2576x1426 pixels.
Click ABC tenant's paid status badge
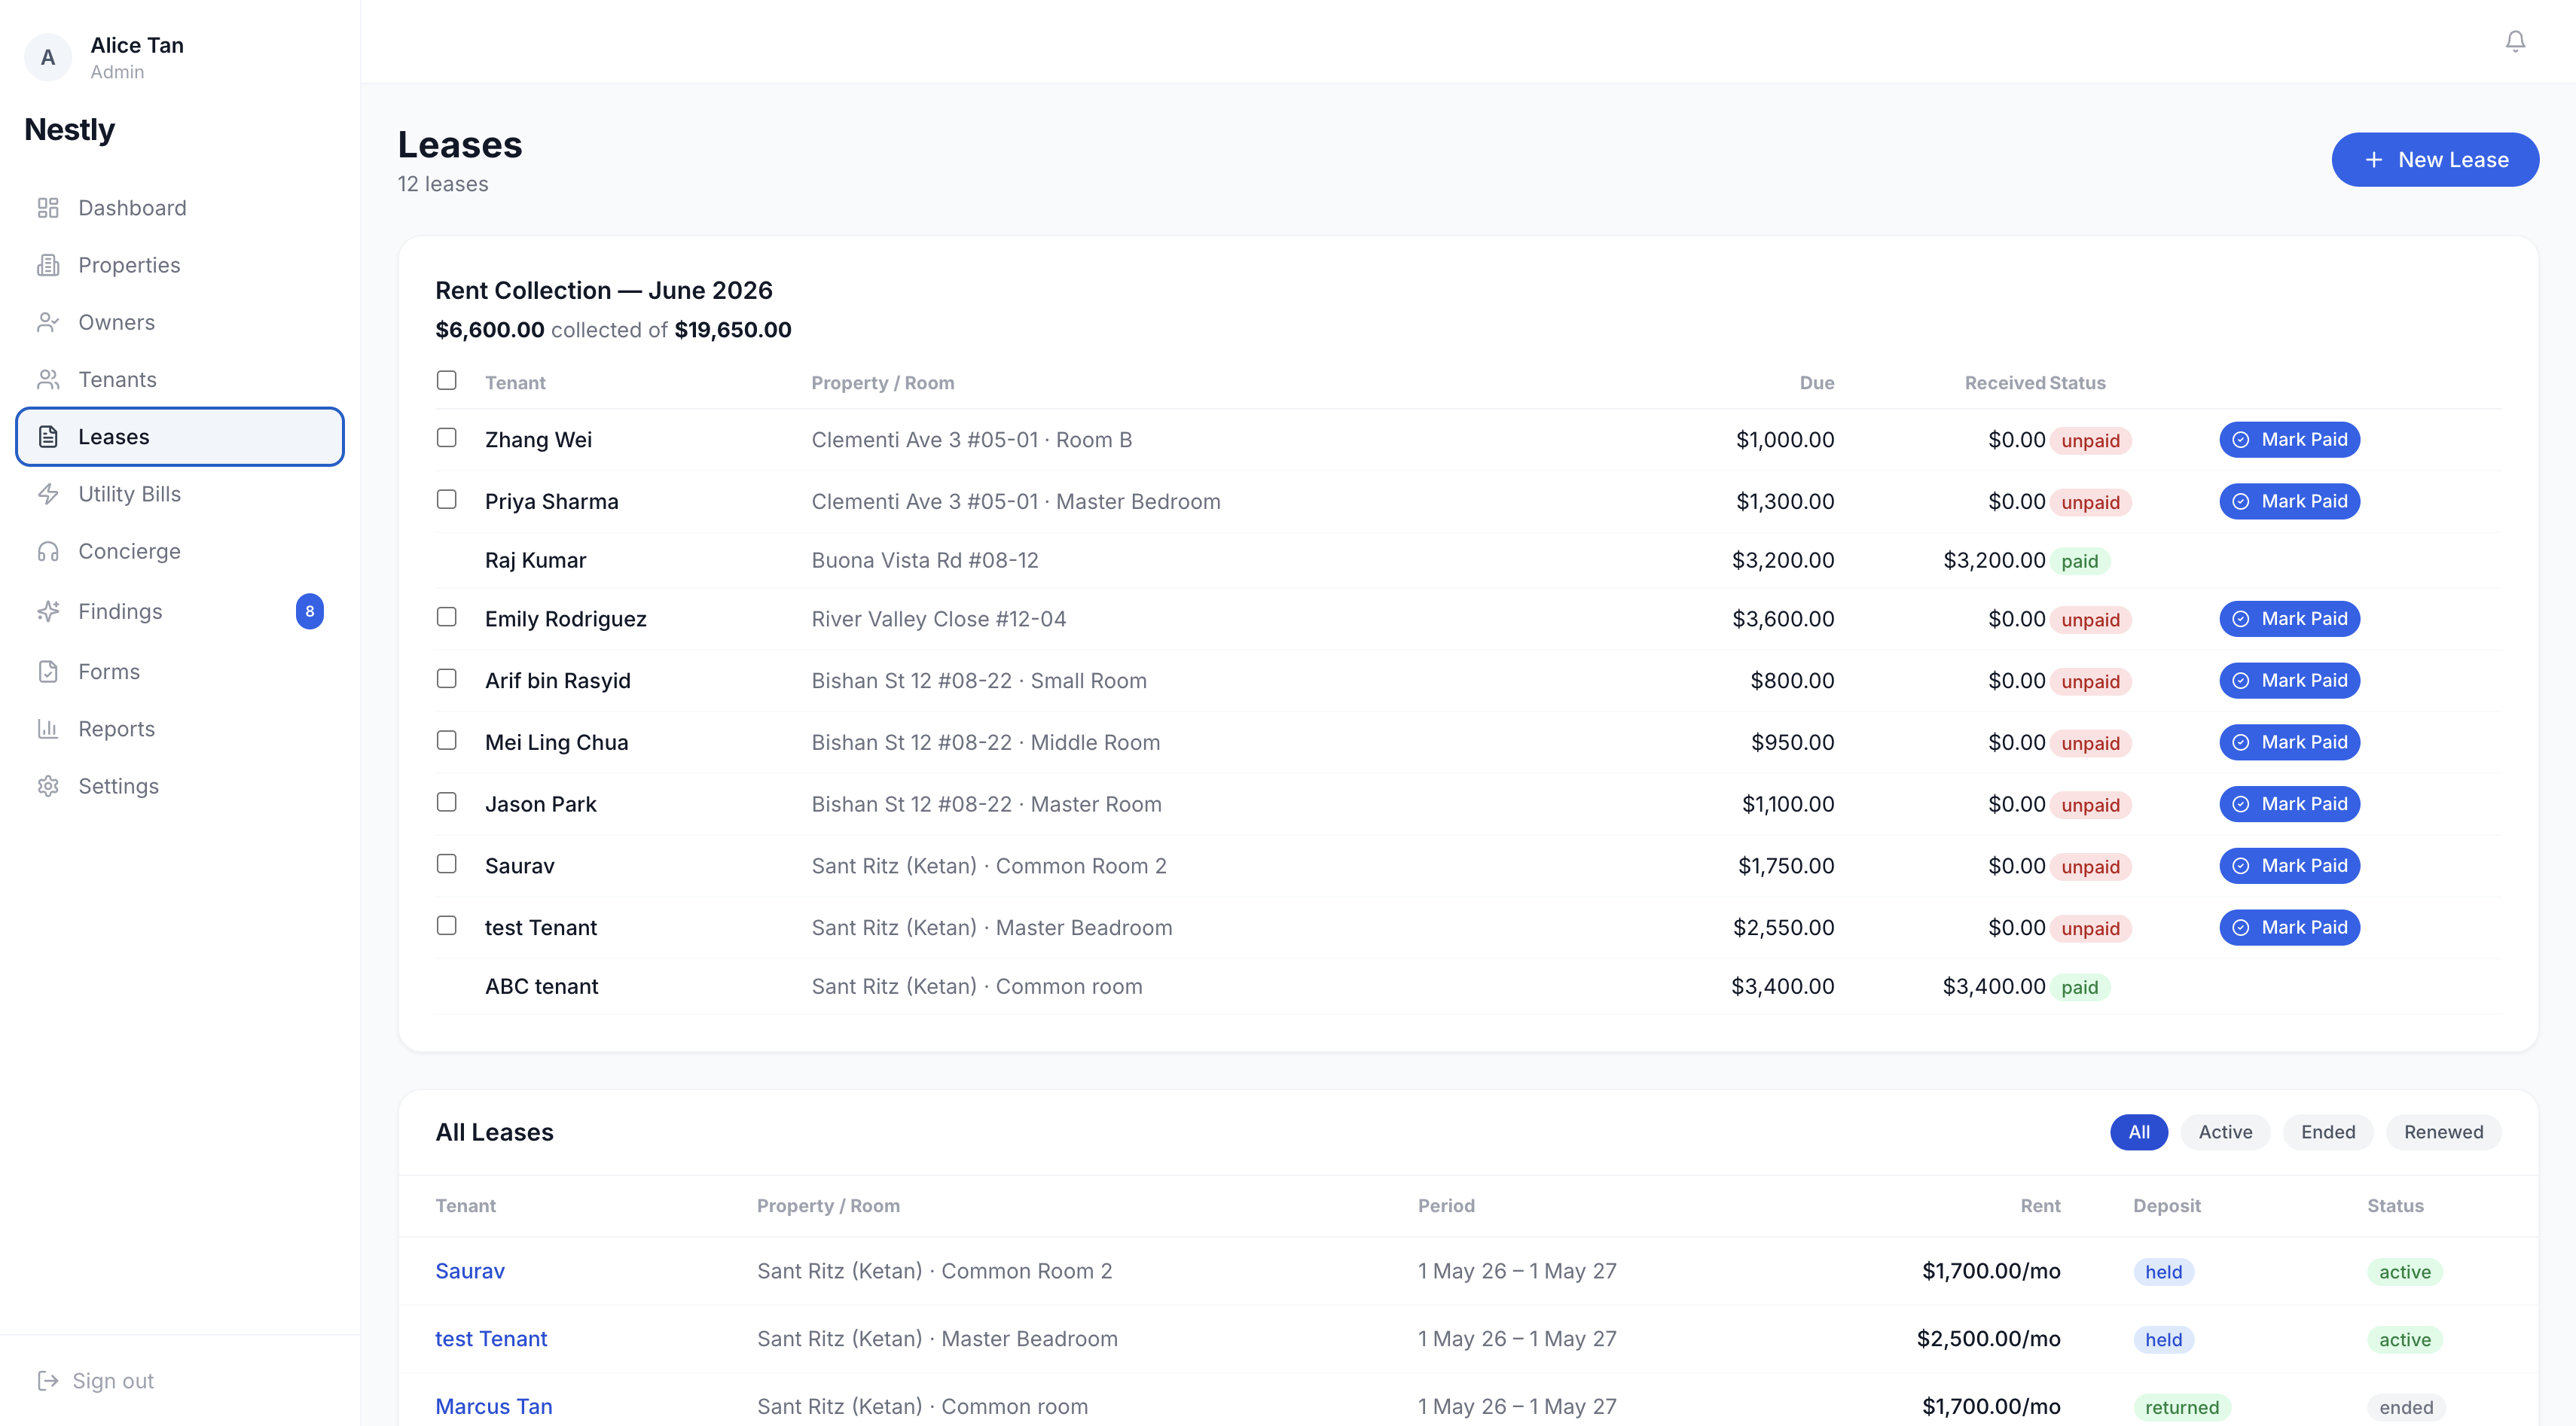(x=2079, y=987)
